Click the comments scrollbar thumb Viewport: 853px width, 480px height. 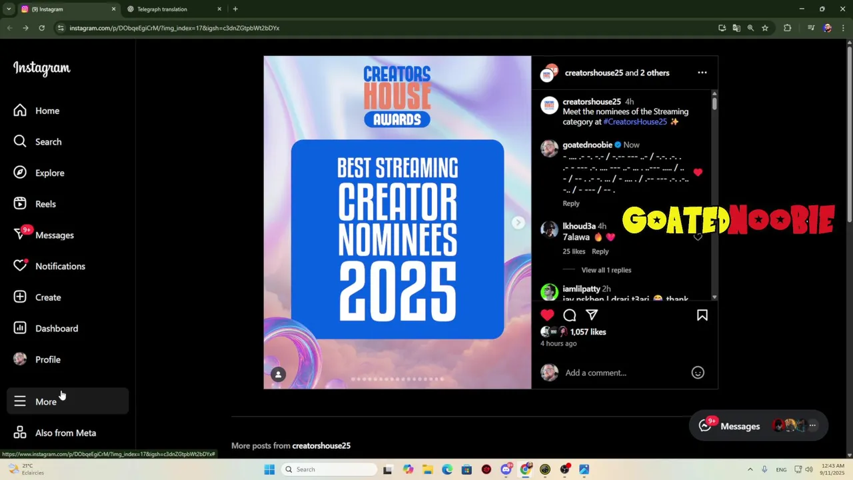pos(714,104)
